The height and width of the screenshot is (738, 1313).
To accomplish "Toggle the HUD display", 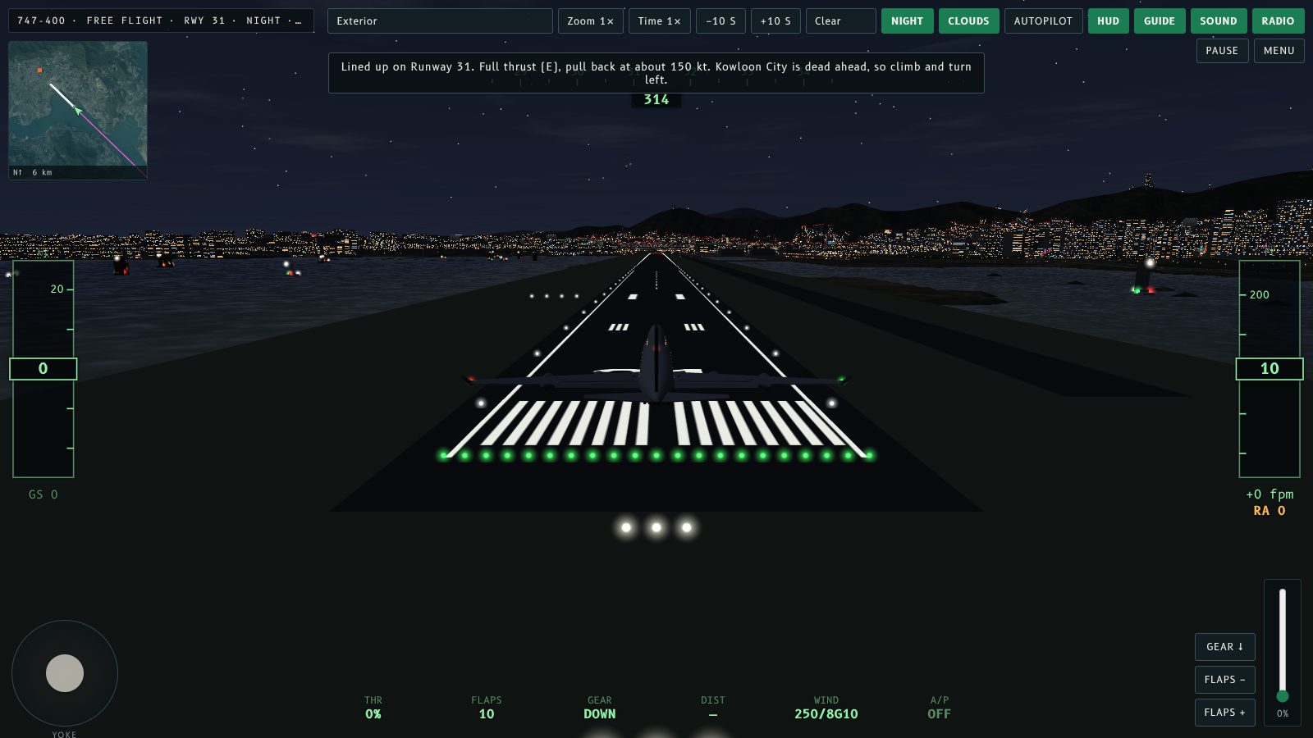I will click(1108, 21).
